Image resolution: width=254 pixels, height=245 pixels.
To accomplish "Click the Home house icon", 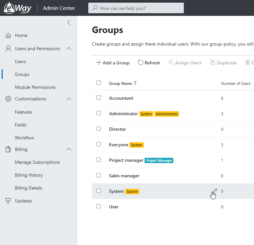I will [8, 35].
